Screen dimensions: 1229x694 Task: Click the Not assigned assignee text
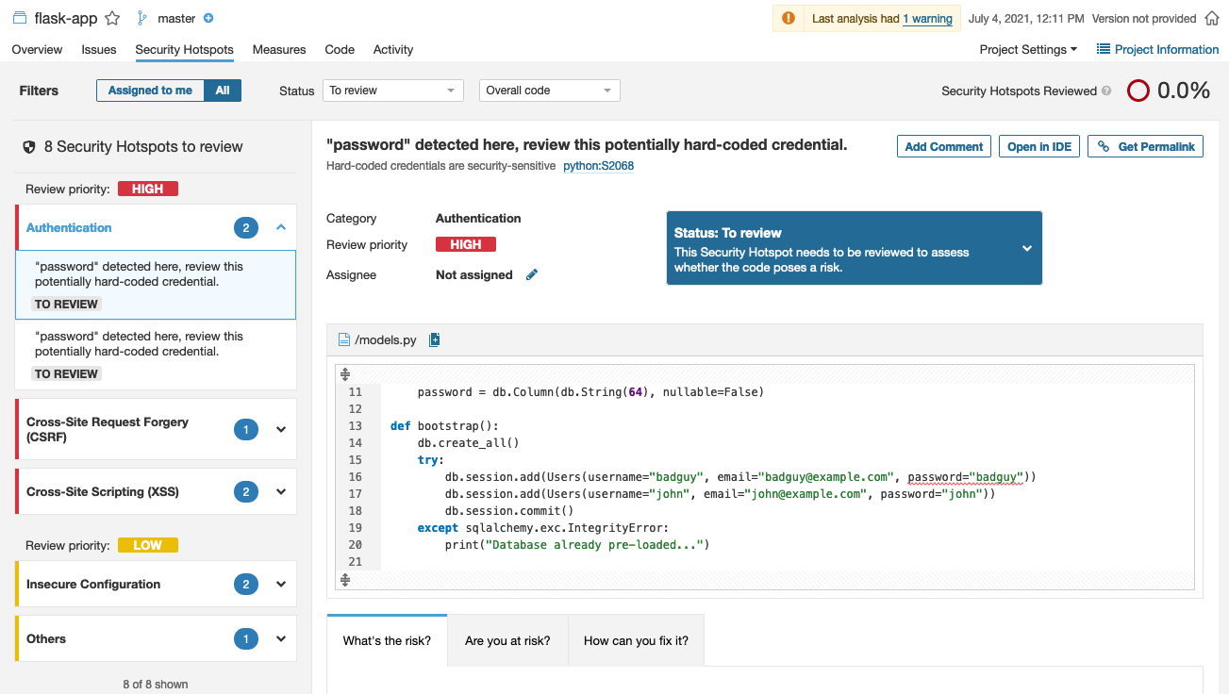(x=474, y=274)
